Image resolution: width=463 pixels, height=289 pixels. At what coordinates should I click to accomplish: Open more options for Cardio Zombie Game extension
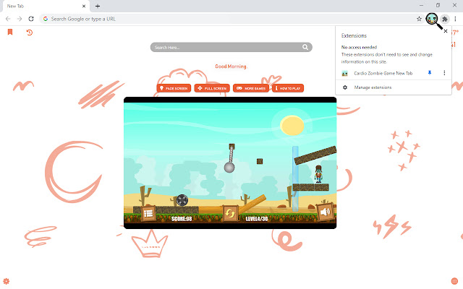click(x=444, y=73)
